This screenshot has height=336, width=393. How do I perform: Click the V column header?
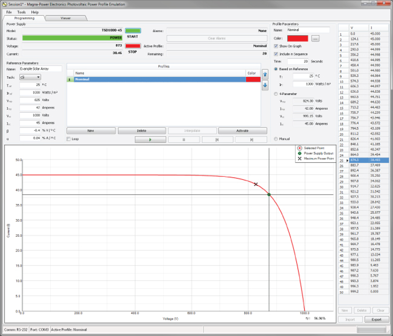[359, 28]
